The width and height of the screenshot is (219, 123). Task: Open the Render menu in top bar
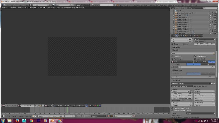coord(13,5)
